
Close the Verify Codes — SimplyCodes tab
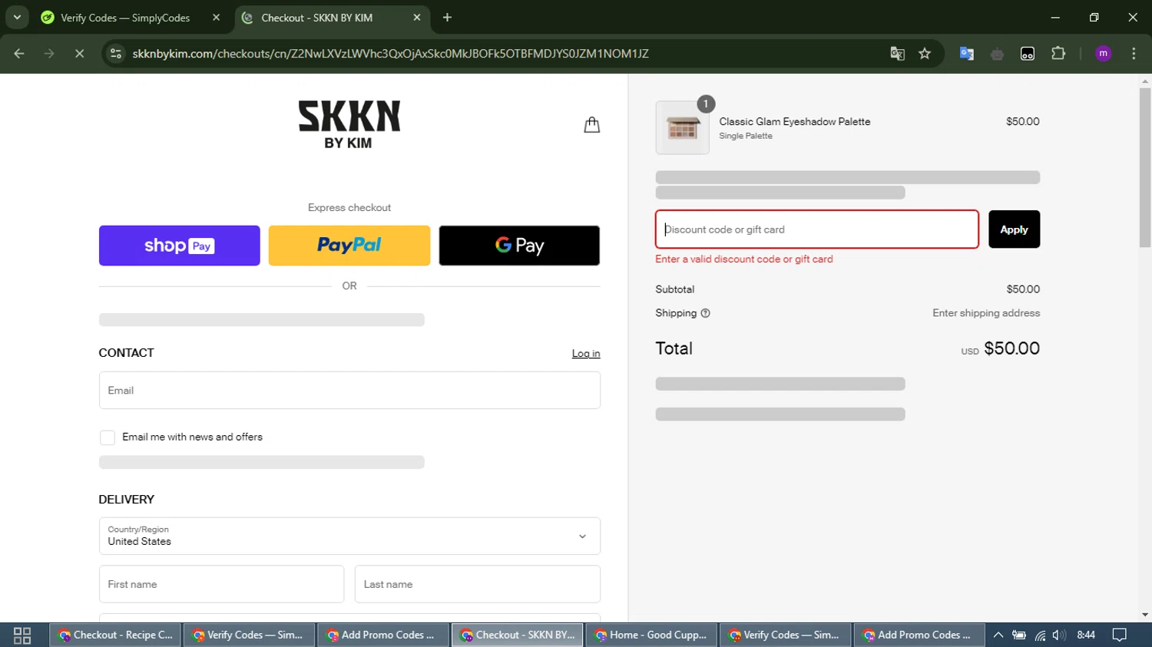(x=216, y=17)
